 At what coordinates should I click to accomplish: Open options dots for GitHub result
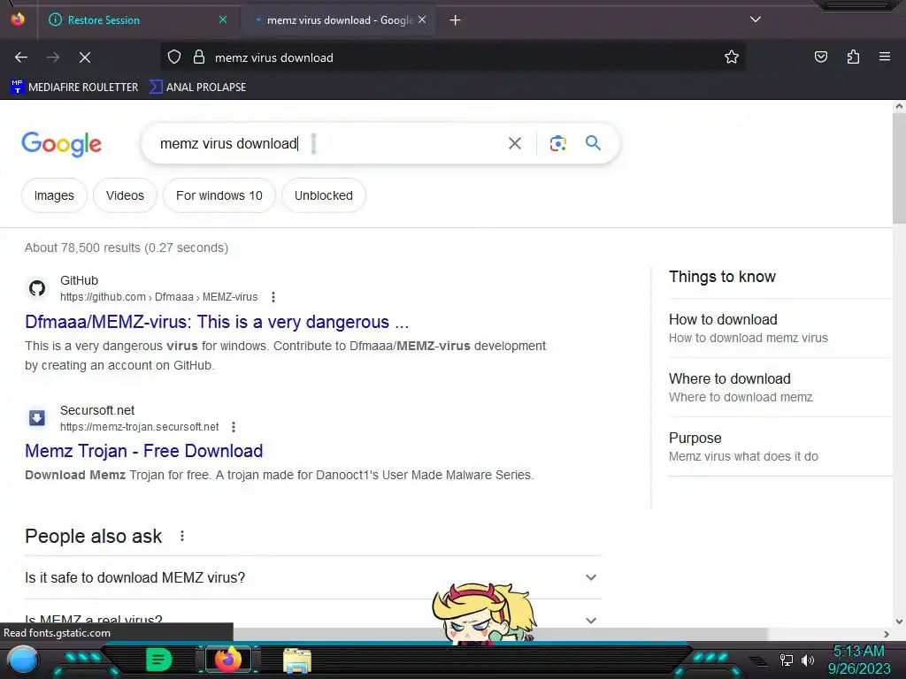273,297
